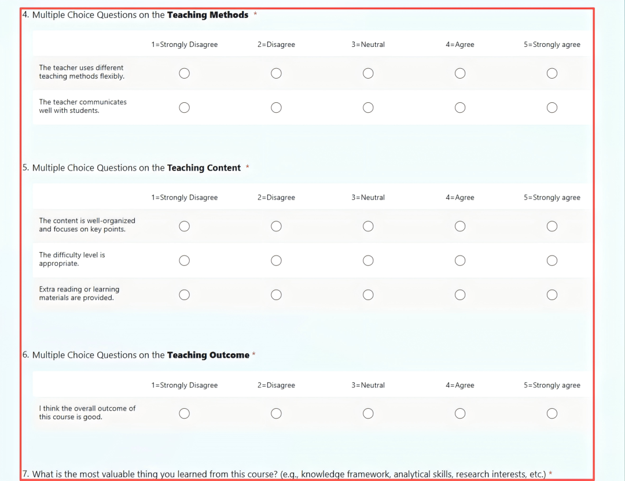Viewport: 625px width, 481px height.
Task: Choose Strongly agree for flexible teaching methods
Action: click(x=552, y=73)
